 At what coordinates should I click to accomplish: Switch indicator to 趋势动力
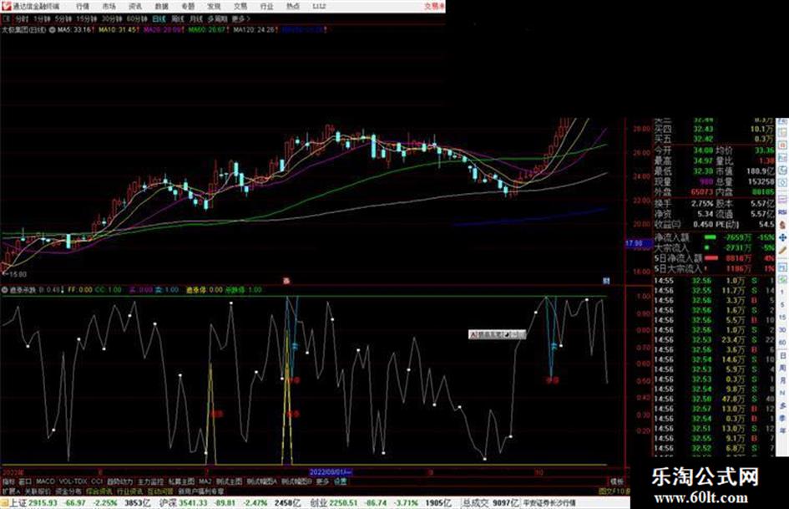(x=120, y=481)
